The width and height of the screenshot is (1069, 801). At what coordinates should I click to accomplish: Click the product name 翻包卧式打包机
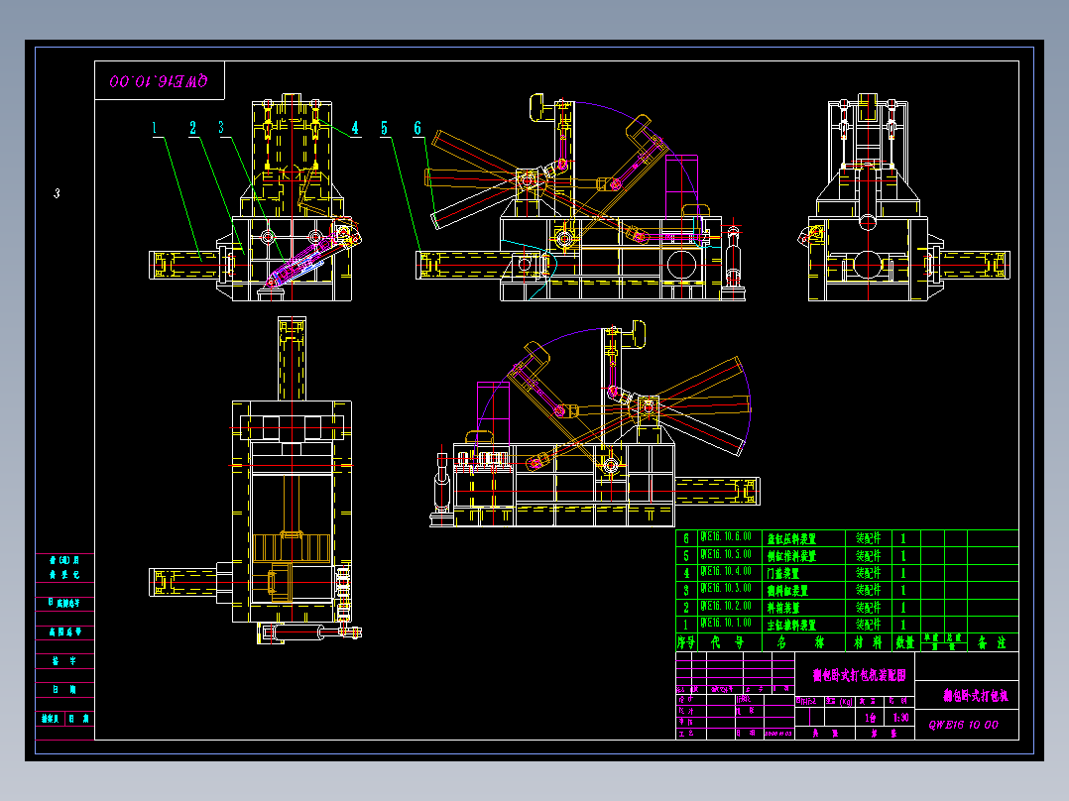(976, 696)
